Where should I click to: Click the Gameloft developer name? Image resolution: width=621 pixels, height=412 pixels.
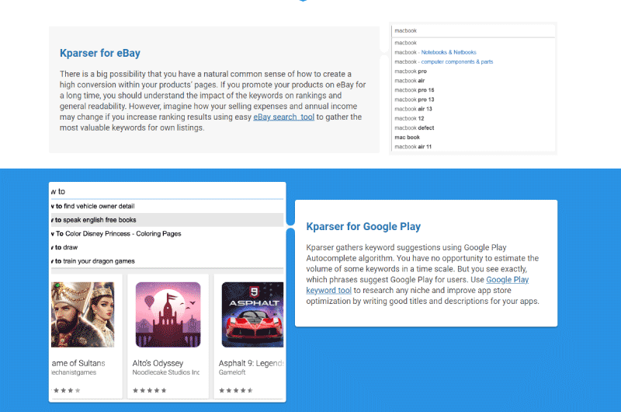(x=232, y=372)
